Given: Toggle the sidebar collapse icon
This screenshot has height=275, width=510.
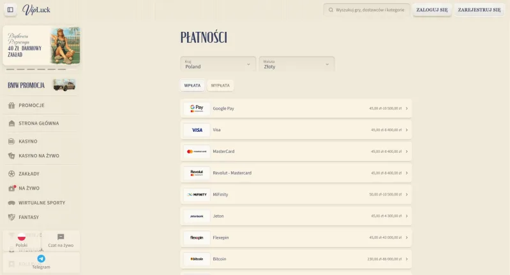Looking at the screenshot, I should coord(10,10).
